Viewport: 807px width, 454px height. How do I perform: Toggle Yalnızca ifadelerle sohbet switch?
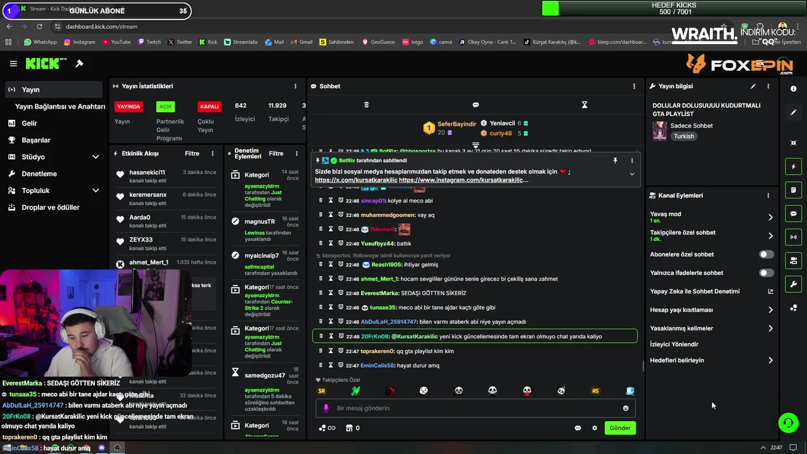766,273
